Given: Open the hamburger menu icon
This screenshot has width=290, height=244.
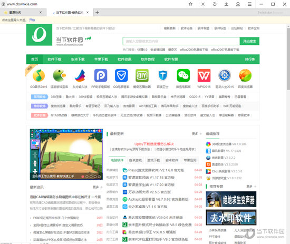Looking at the screenshot, I should point(249,4).
